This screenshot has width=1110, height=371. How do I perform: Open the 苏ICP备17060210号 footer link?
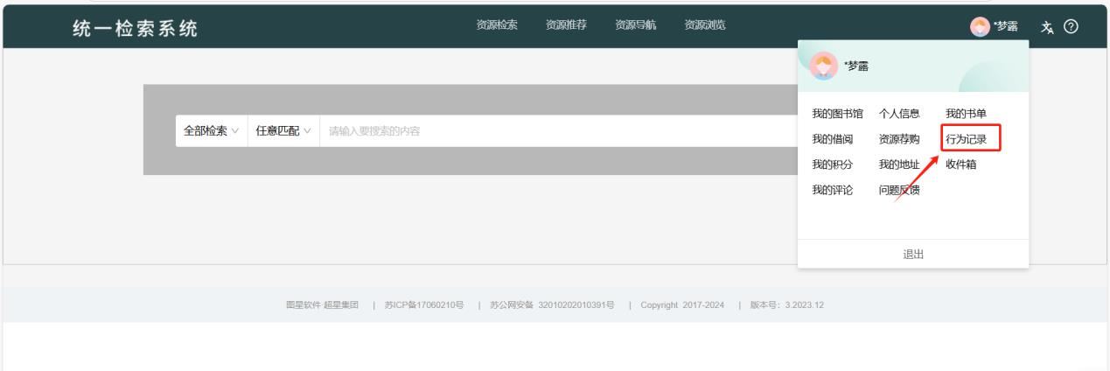pos(422,304)
